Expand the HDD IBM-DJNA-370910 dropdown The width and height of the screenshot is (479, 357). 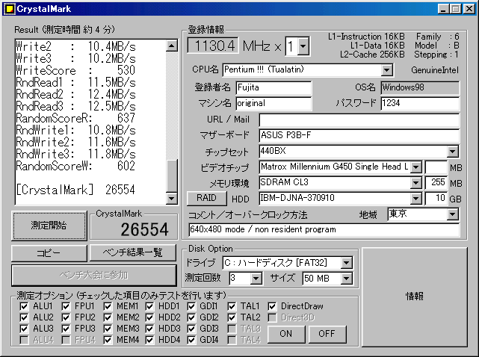(415, 199)
